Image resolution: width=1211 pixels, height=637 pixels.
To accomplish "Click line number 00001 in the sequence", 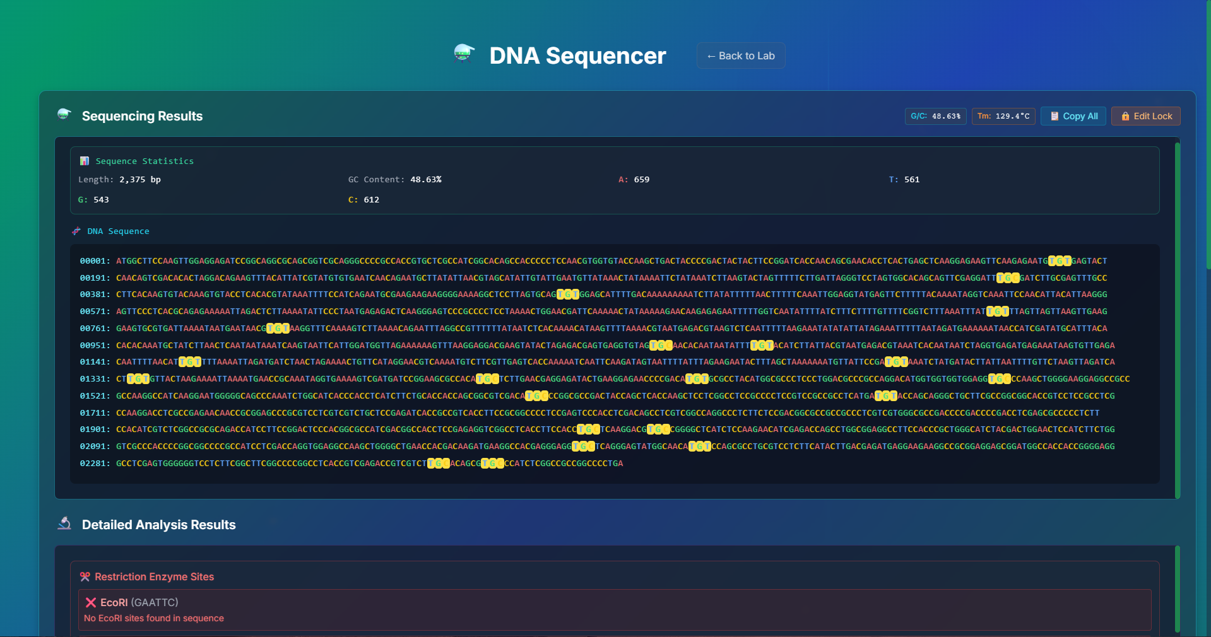I will pyautogui.click(x=95, y=261).
